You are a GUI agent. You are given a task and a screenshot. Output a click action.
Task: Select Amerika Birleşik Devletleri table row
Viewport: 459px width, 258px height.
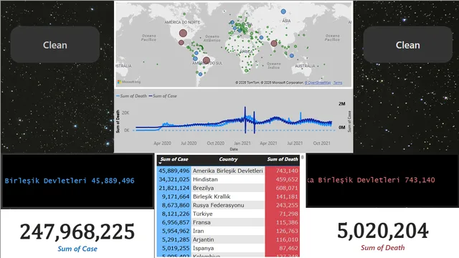(x=228, y=171)
